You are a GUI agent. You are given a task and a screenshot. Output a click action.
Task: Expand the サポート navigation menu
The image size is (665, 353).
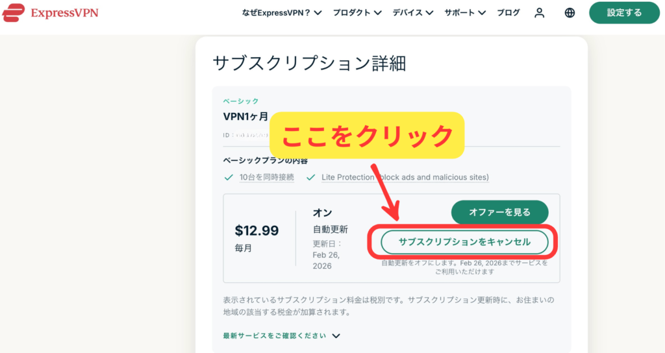[x=465, y=12]
